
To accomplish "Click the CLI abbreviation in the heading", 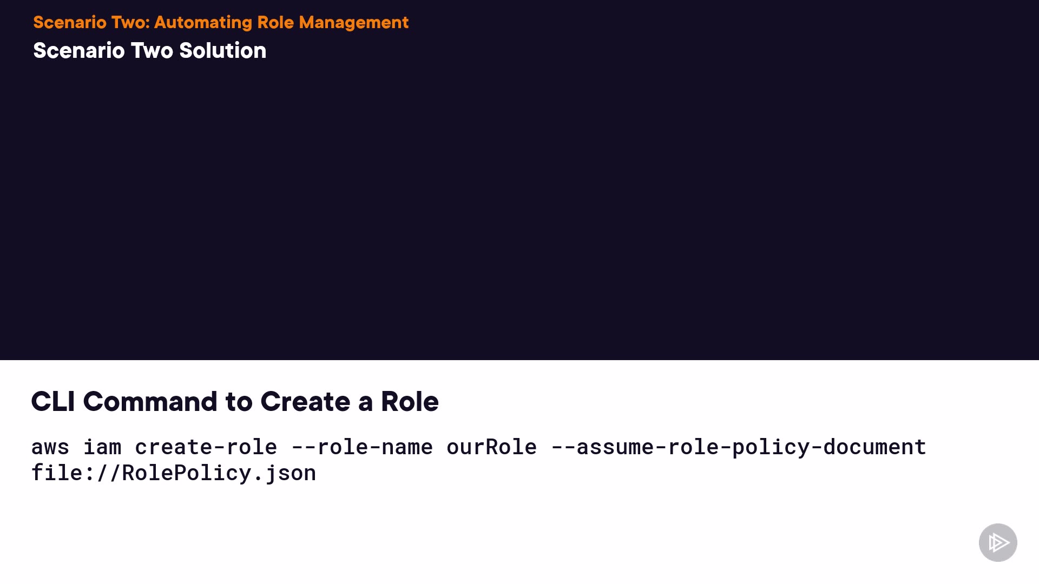I will pos(52,401).
